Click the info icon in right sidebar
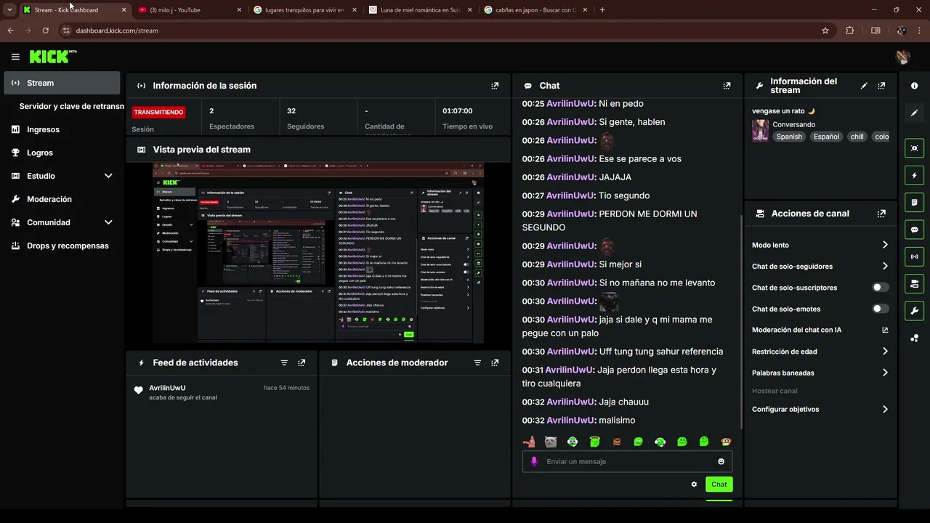 coord(914,86)
